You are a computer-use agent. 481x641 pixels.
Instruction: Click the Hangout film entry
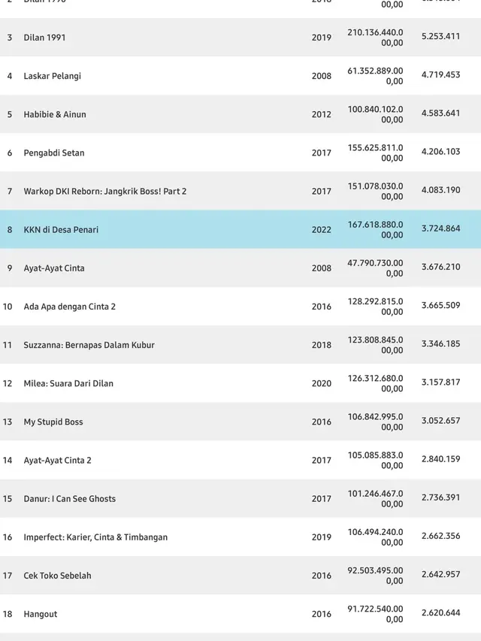(x=41, y=614)
